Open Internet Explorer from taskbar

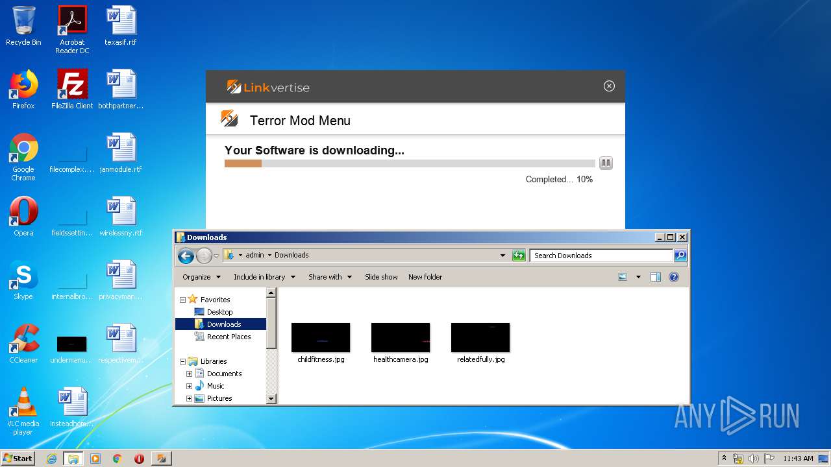(x=51, y=459)
